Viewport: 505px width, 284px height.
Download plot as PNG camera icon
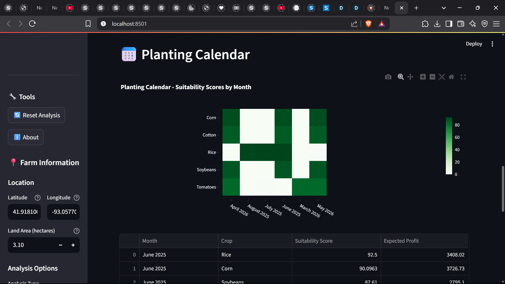click(x=388, y=77)
